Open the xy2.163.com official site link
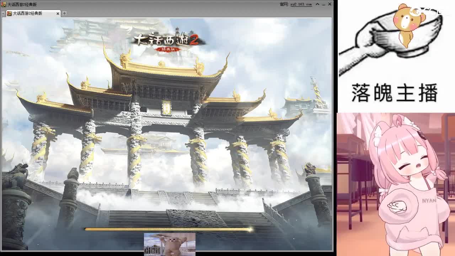The height and width of the screenshot is (256, 455). tap(301, 4)
